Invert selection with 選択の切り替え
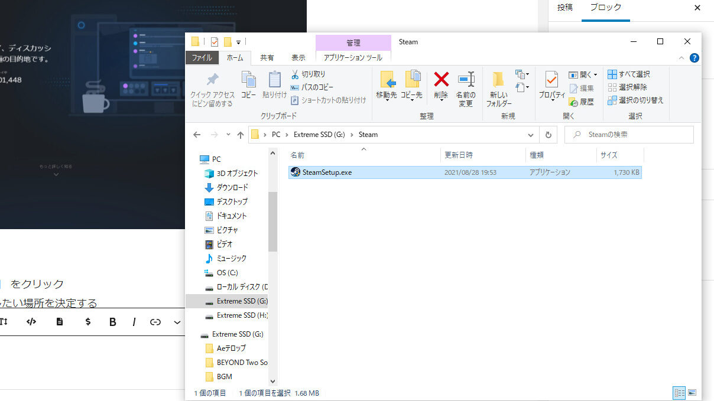This screenshot has width=714, height=401. point(635,100)
